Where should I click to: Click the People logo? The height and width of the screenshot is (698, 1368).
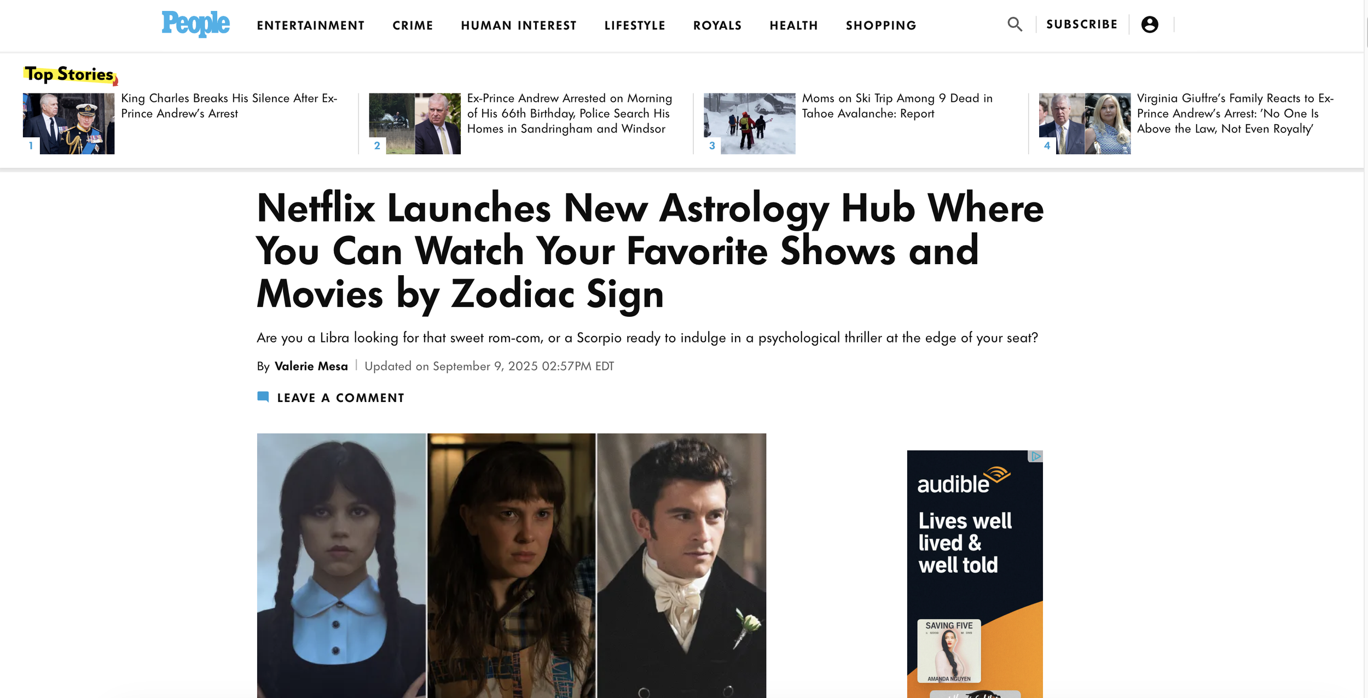pyautogui.click(x=195, y=24)
